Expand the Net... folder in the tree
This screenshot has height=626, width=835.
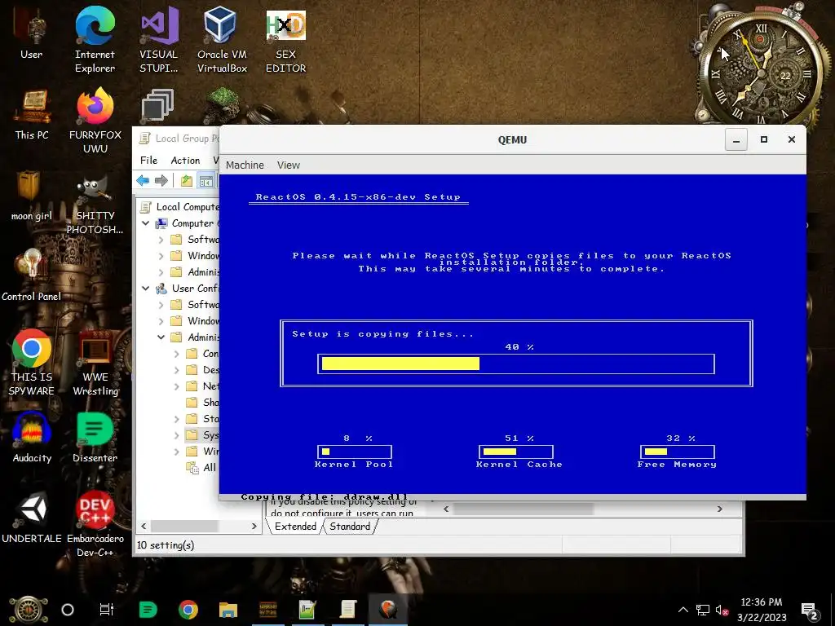177,386
